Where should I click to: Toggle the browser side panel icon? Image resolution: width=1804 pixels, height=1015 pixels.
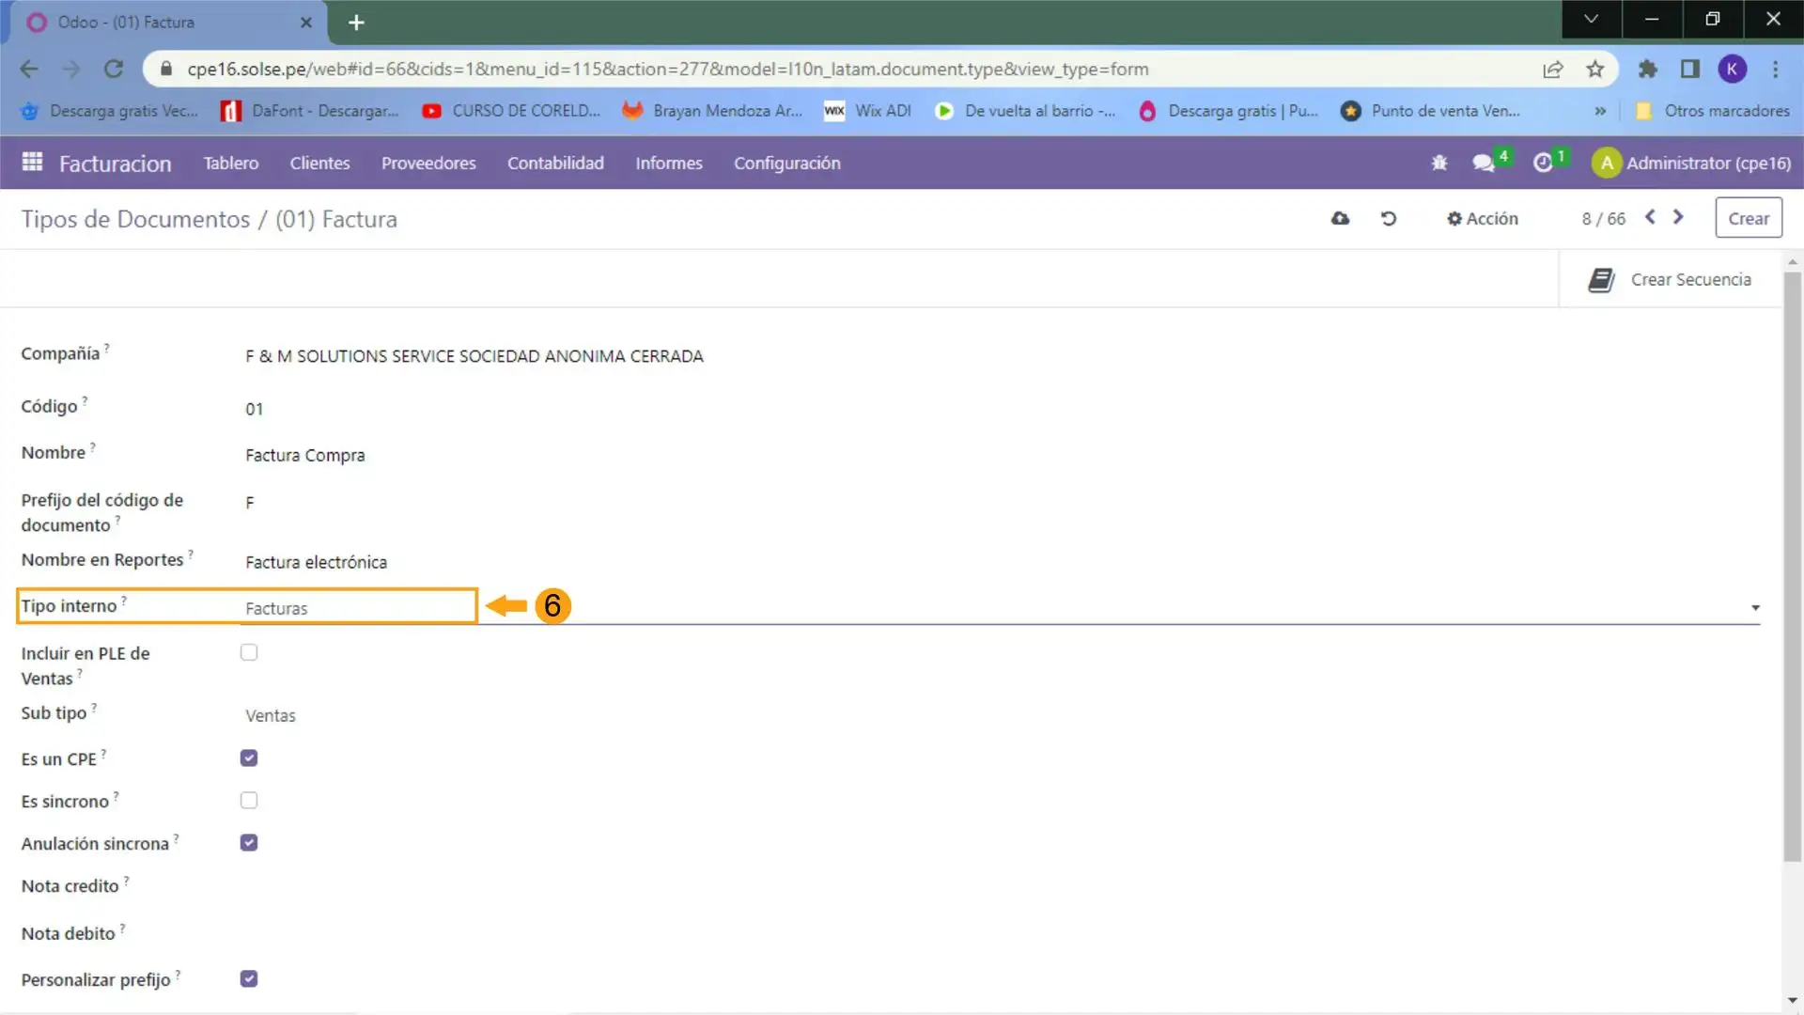[x=1690, y=69]
